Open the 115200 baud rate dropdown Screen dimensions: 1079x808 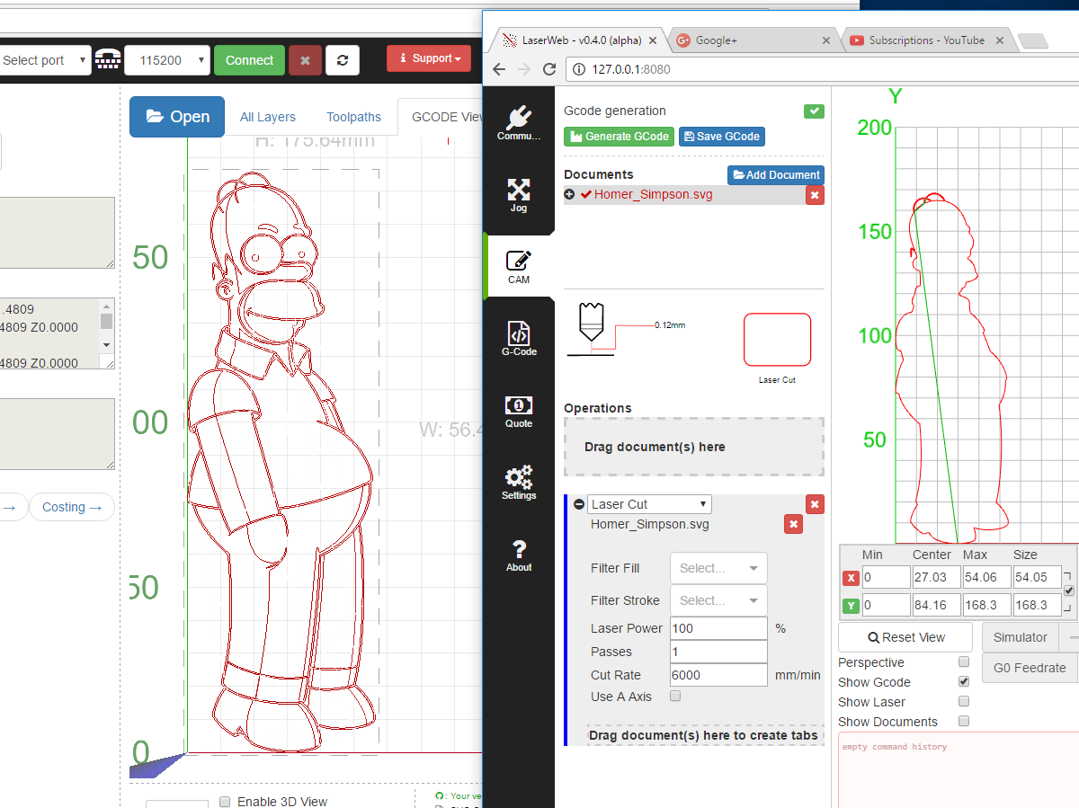click(167, 60)
